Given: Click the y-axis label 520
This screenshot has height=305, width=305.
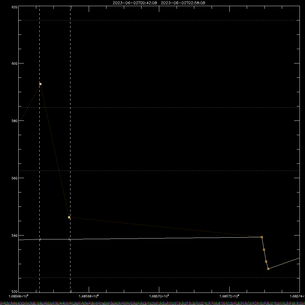Looking at the screenshot, I should point(15,292).
